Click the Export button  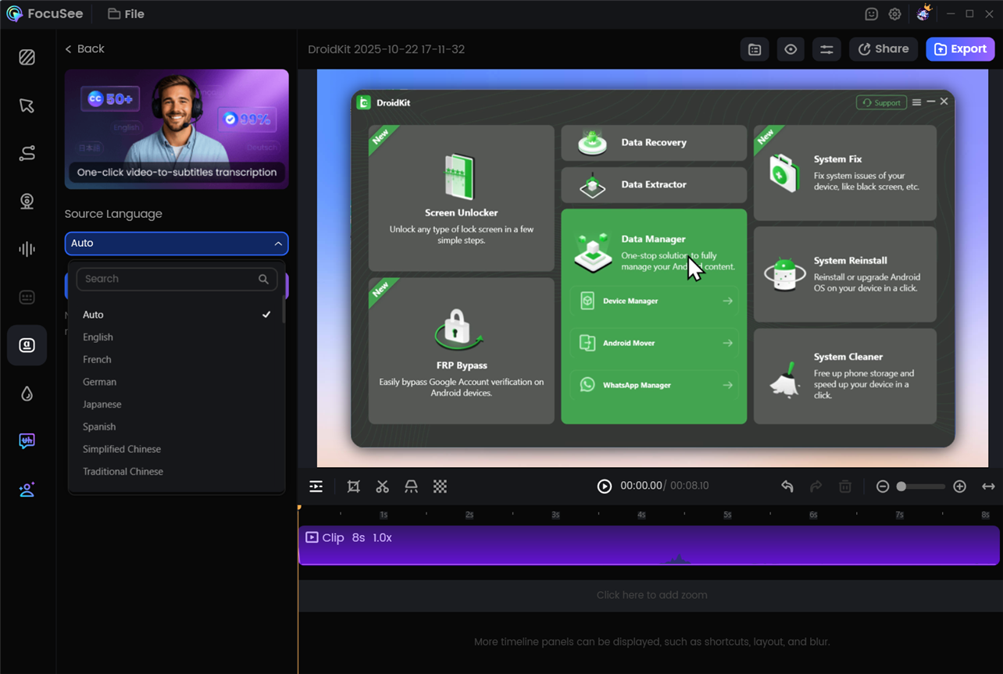pos(960,49)
